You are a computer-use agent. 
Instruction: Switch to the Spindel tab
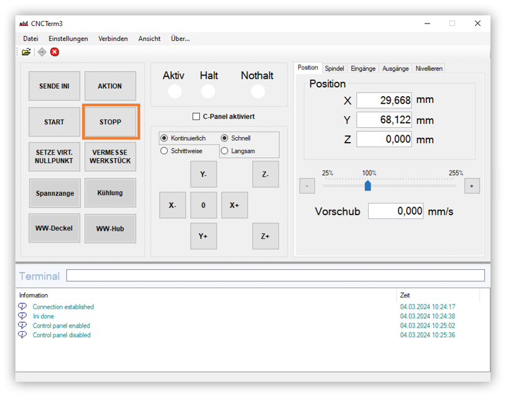click(334, 68)
